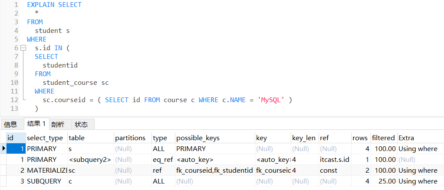Click the possible_keys column header
Viewport: 444px width, 190px height.
click(215, 138)
